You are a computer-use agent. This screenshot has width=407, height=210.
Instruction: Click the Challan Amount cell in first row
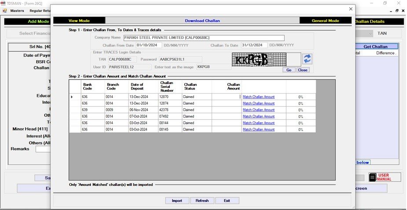(226, 97)
